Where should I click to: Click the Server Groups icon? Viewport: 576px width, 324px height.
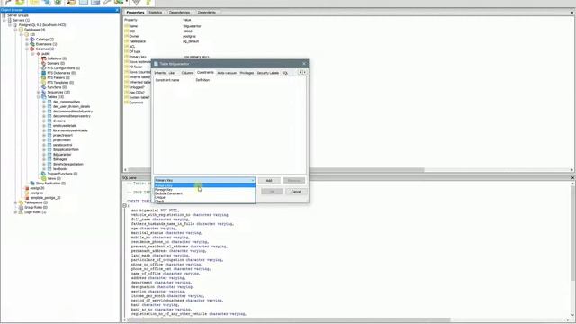tap(4, 15)
